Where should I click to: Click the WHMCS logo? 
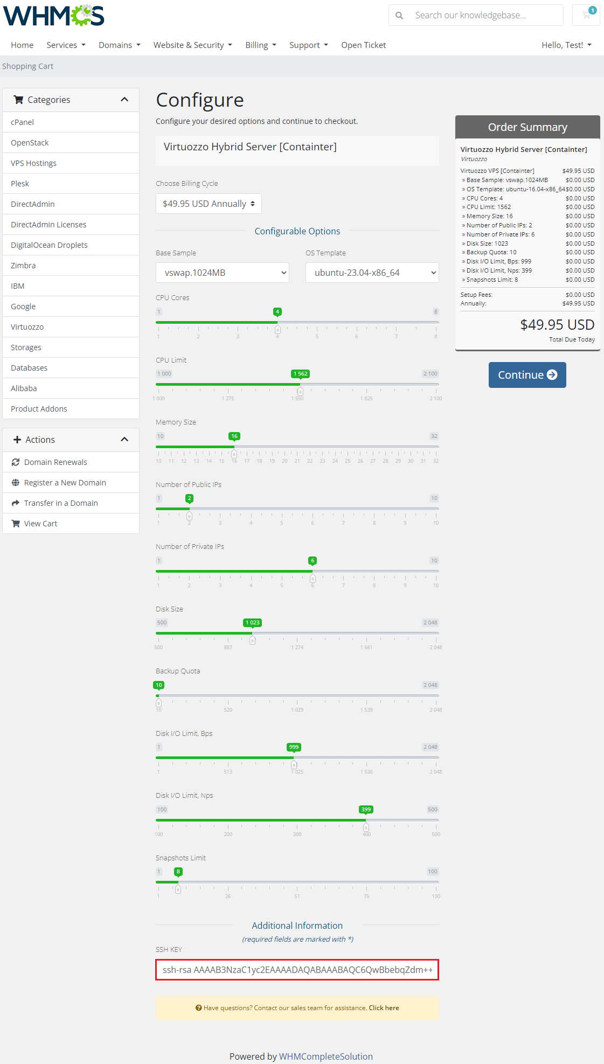click(x=54, y=16)
